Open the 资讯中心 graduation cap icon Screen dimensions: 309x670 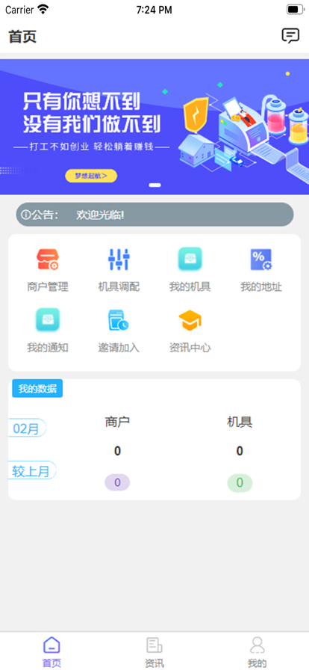(190, 320)
